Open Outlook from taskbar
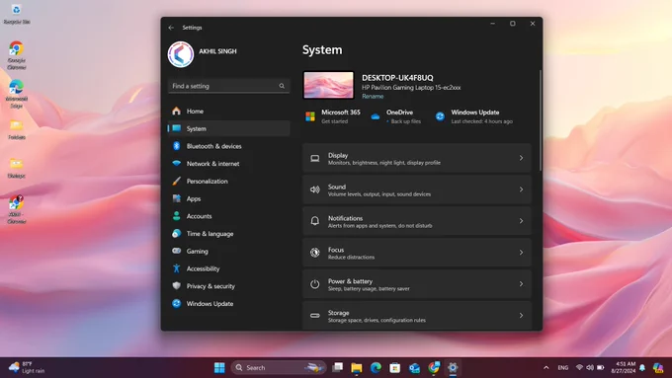672x378 pixels. point(414,367)
